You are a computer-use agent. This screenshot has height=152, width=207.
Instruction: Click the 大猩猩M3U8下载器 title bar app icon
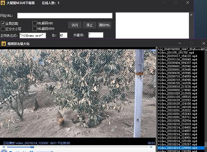point(3,3)
